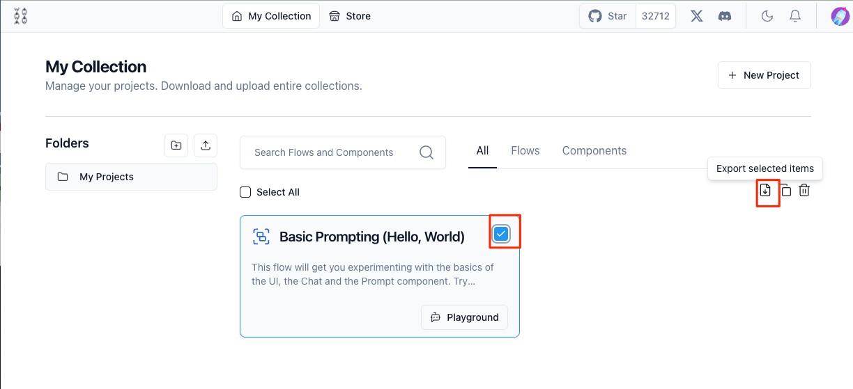853x389 pixels.
Task: Switch to the Components tab
Action: pyautogui.click(x=594, y=150)
